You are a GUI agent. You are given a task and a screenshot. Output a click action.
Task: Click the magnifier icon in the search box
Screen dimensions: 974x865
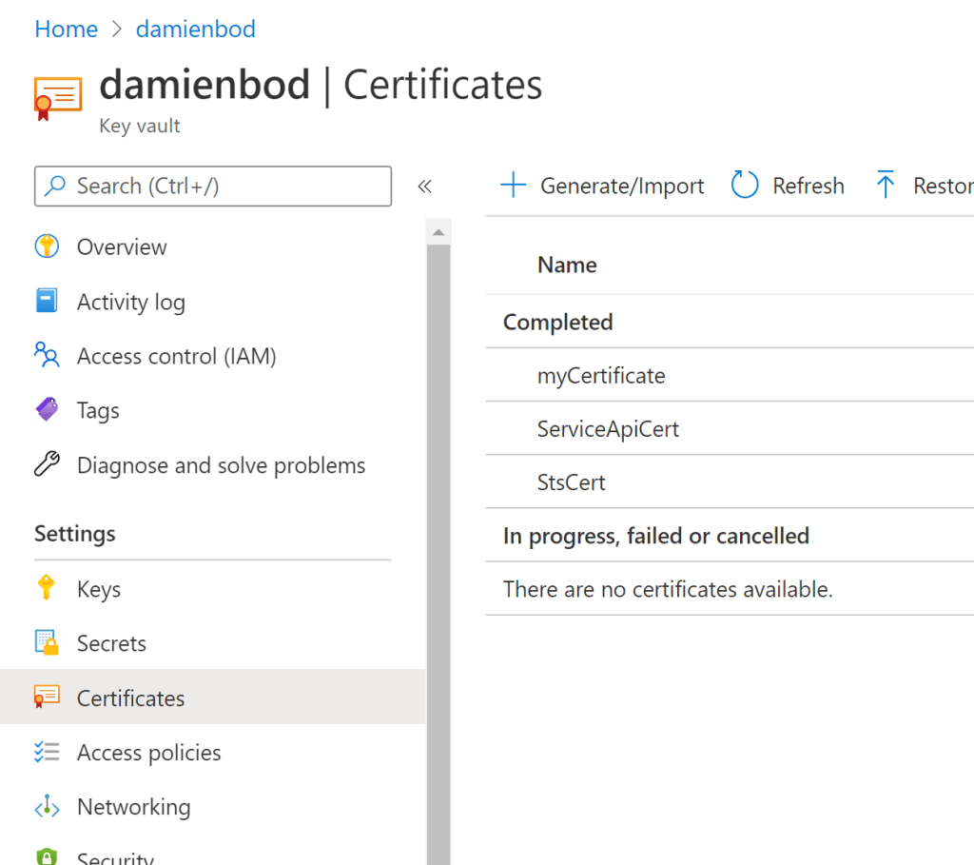click(x=55, y=186)
